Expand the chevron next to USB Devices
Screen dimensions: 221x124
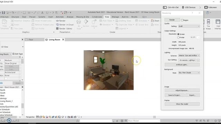pyautogui.click(x=200, y=7)
